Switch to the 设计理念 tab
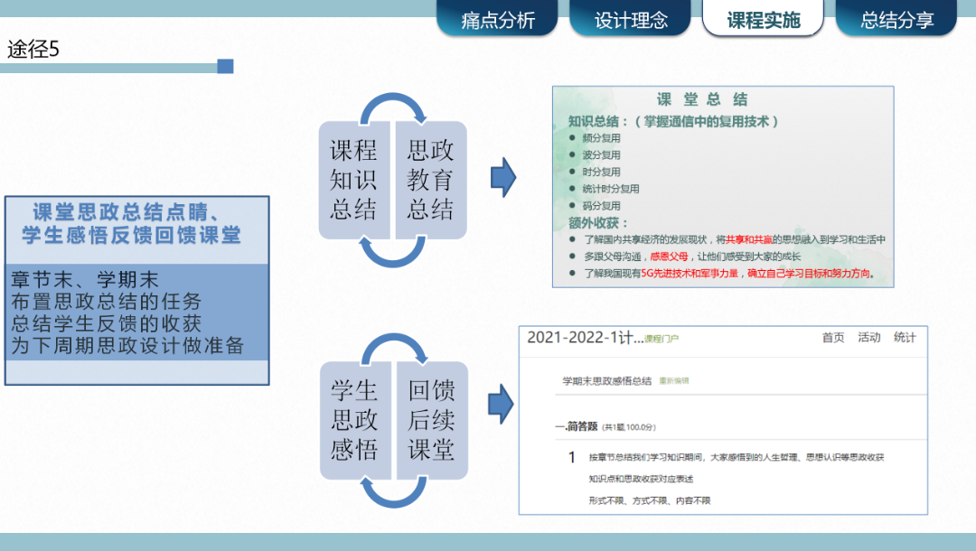 click(x=630, y=16)
